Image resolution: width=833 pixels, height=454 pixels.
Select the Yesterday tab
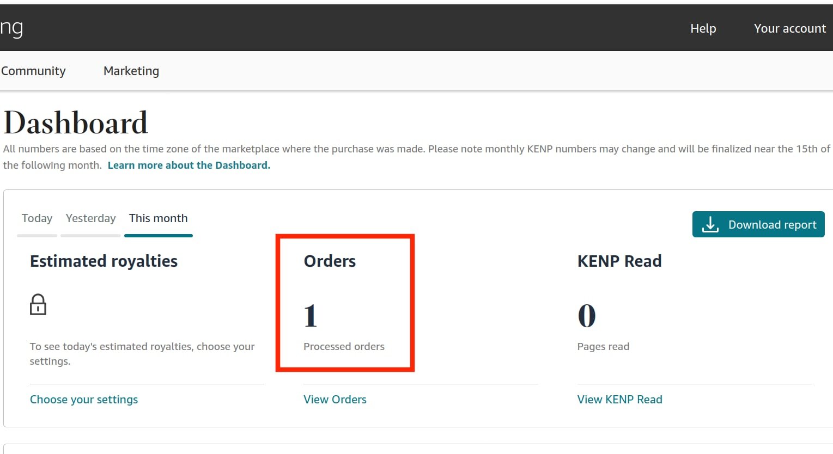(90, 218)
